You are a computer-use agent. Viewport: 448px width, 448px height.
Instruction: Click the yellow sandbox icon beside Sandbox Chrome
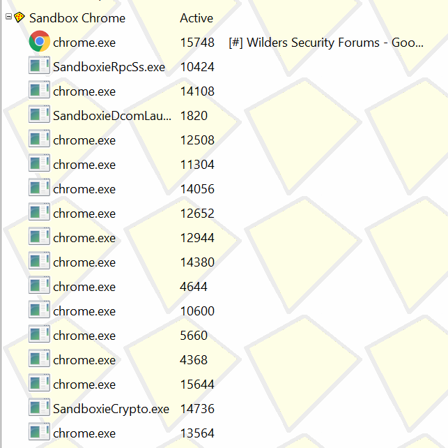click(19, 17)
